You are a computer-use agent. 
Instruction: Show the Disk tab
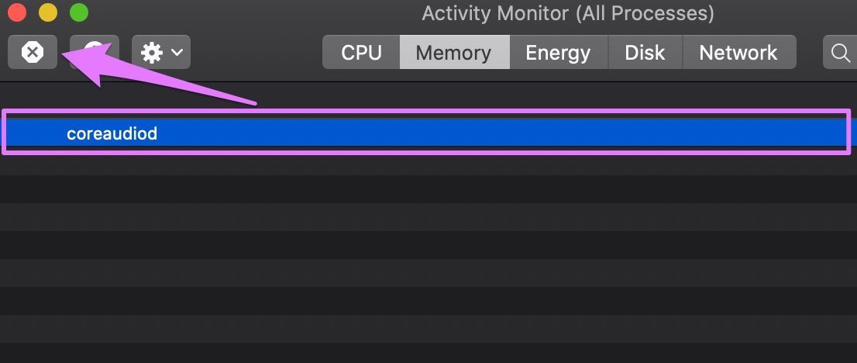tap(645, 53)
